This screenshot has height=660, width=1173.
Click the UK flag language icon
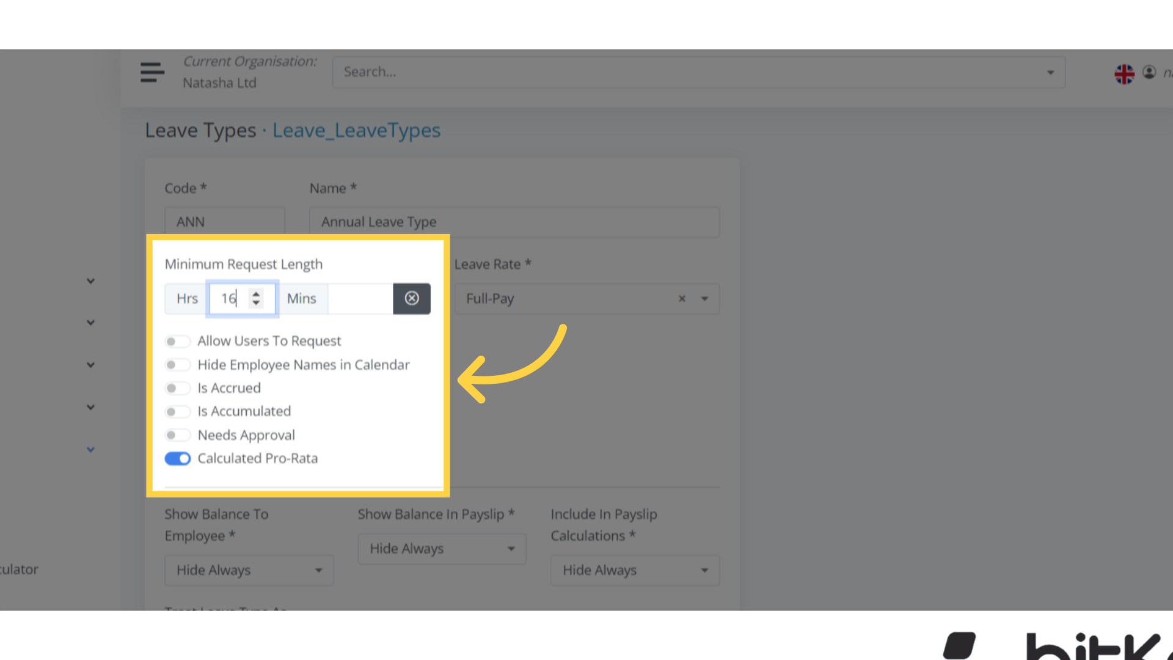tap(1124, 73)
